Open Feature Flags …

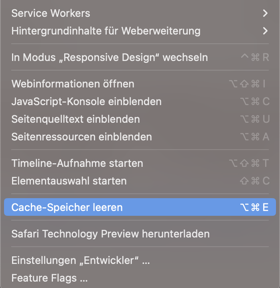coord(49,278)
